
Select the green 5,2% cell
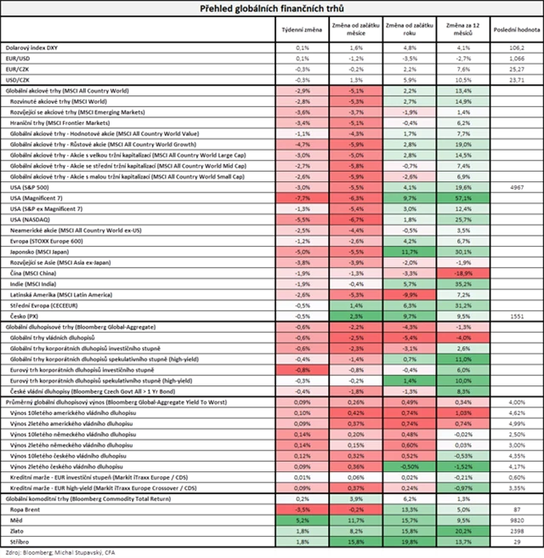[299, 520]
